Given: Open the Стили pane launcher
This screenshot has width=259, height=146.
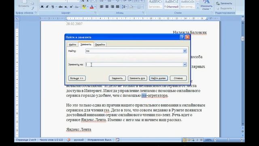Looking at the screenshot, I should click(212, 13).
